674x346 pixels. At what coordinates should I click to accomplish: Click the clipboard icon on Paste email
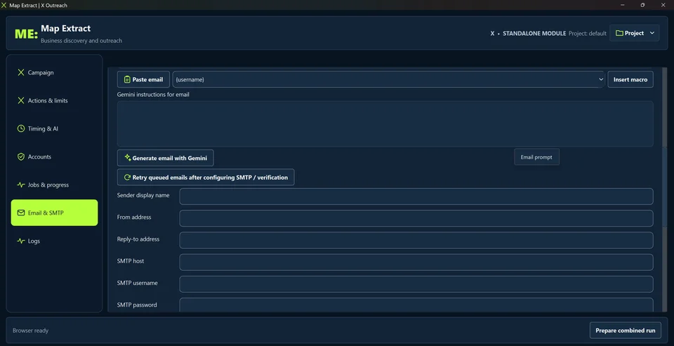127,79
